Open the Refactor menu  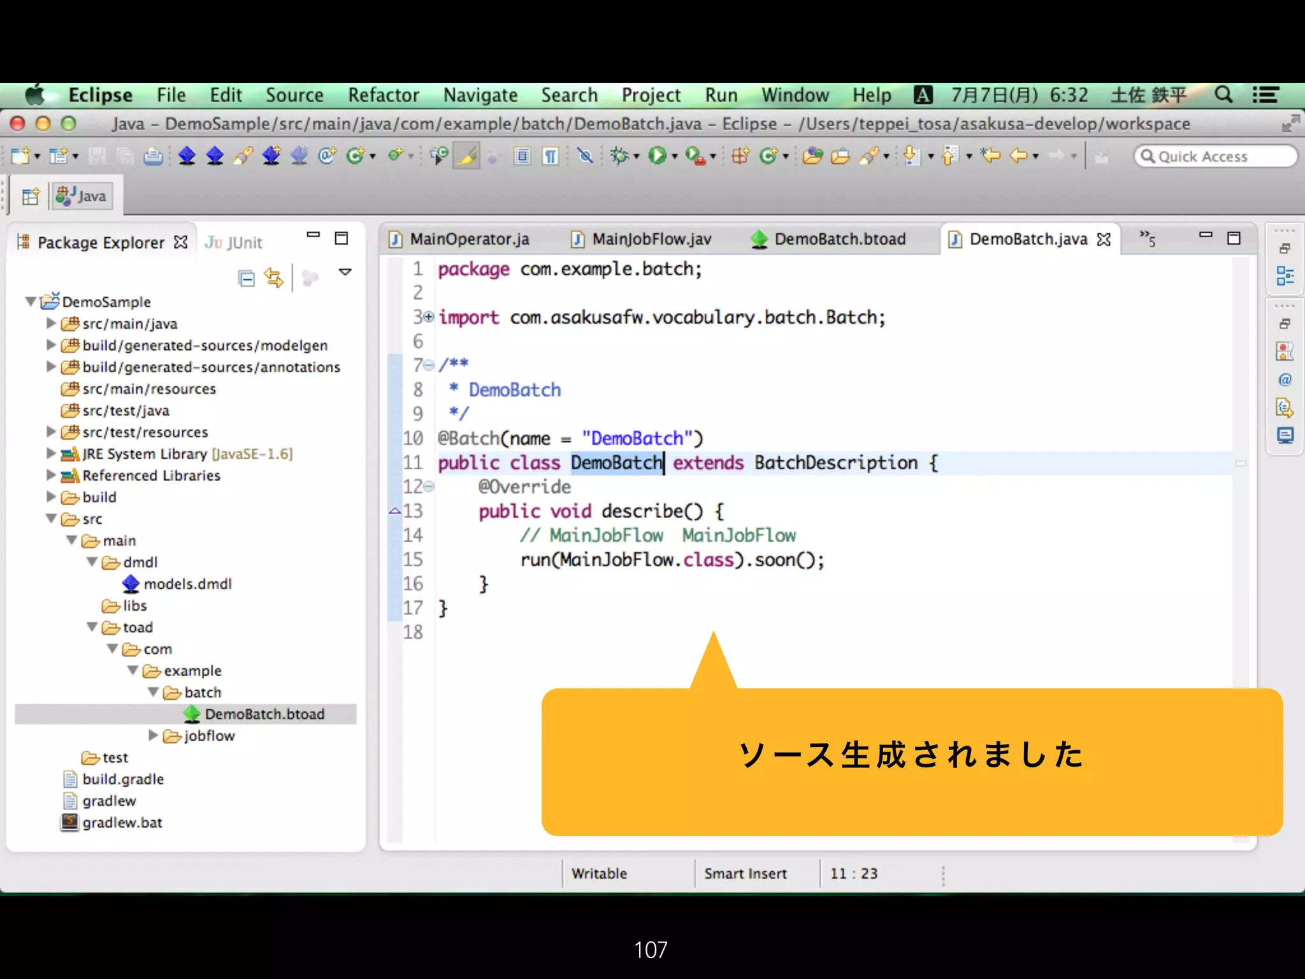coord(383,95)
